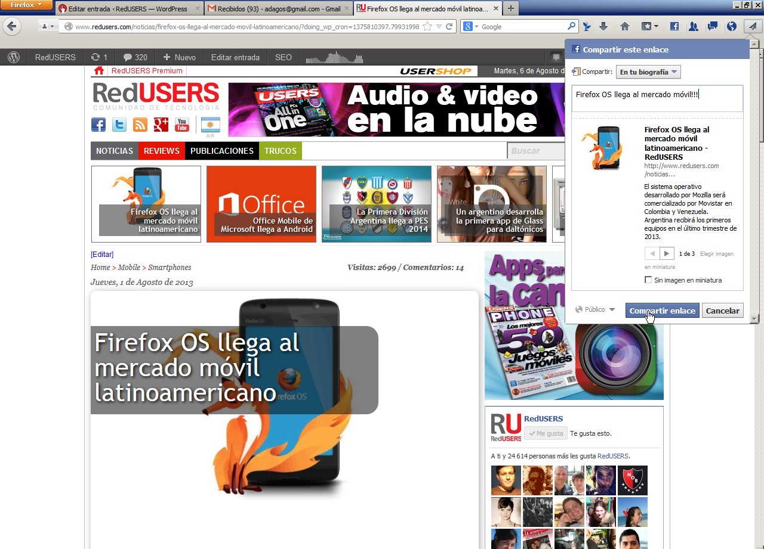Click Nuevo in the WordPress admin bar
The height and width of the screenshot is (549, 764).
click(x=179, y=57)
